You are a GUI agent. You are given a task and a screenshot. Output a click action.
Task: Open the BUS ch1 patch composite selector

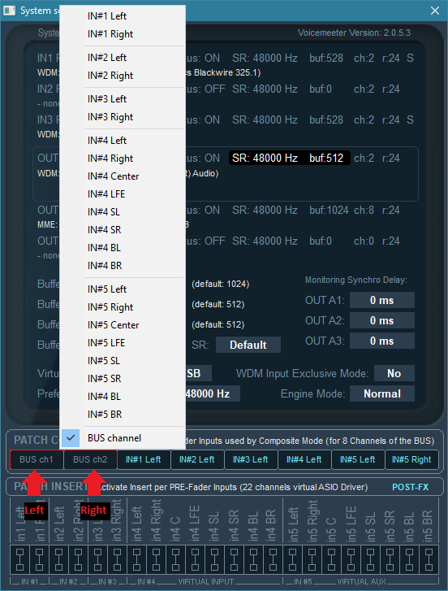click(37, 459)
